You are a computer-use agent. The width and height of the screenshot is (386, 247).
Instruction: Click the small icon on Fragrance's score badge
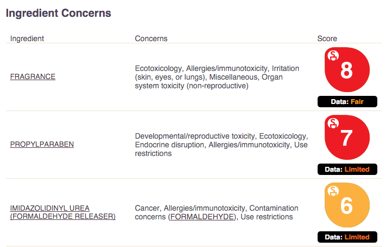[333, 55]
